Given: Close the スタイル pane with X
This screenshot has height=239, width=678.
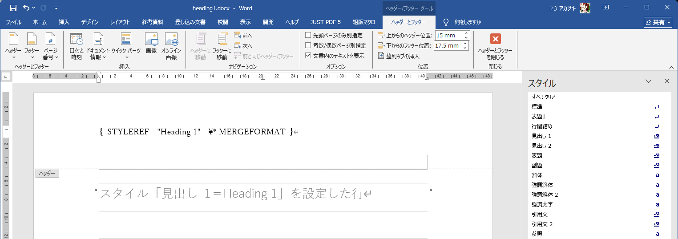Looking at the screenshot, I should [x=666, y=81].
